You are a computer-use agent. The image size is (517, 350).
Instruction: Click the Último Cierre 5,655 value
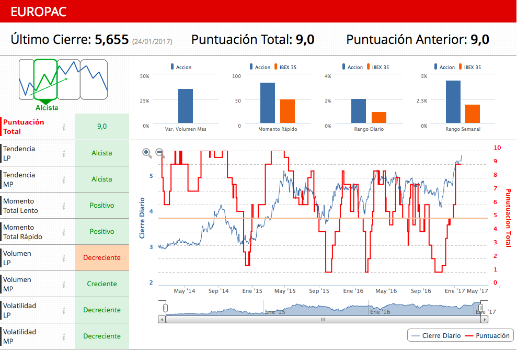click(x=112, y=40)
